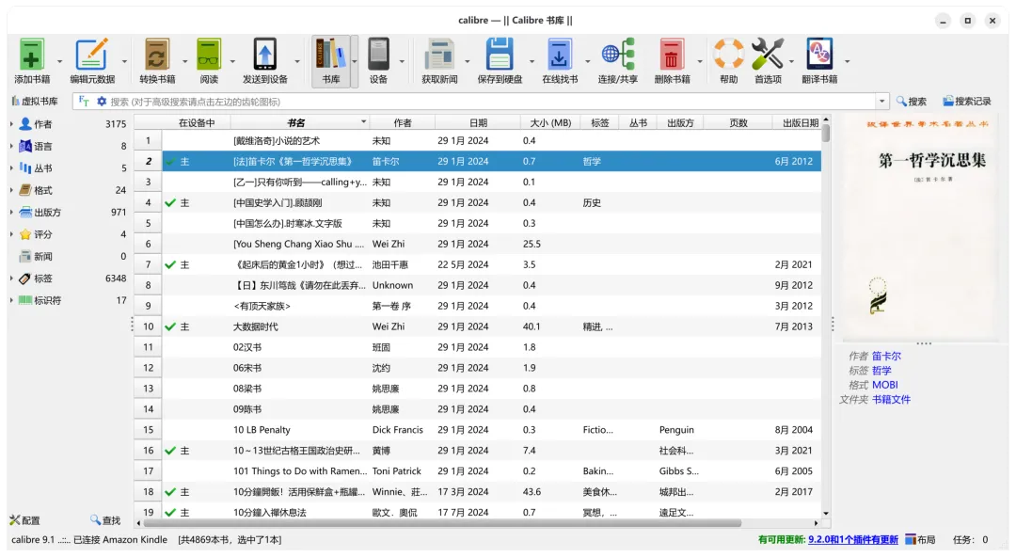
Task: Open Saved searches (搜索记录) button
Action: 967,102
